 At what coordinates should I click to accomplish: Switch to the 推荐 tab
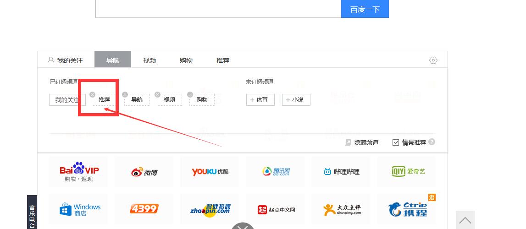pyautogui.click(x=223, y=60)
